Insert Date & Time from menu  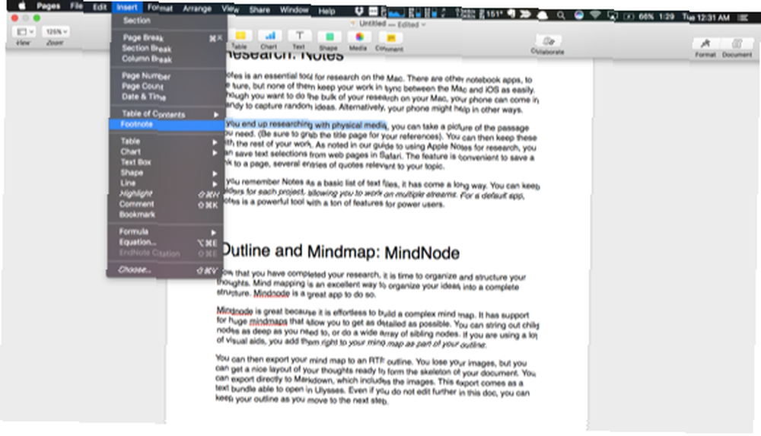(167, 97)
